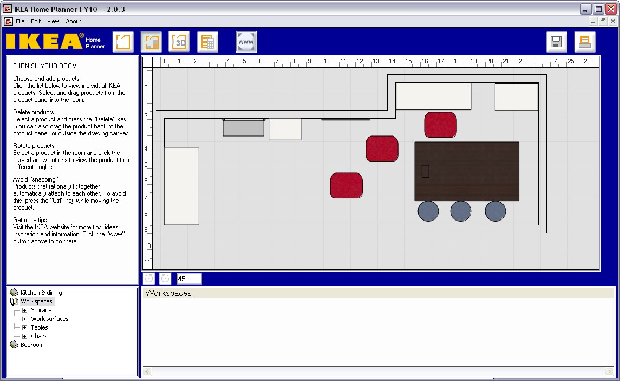620x381 pixels.
Task: Click the open Workspaces book icon
Action: click(14, 301)
